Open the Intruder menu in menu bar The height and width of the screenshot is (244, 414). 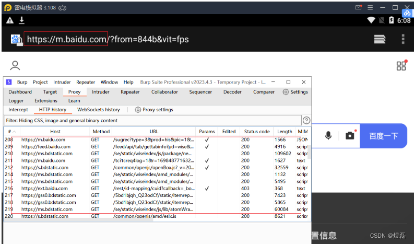coord(62,82)
